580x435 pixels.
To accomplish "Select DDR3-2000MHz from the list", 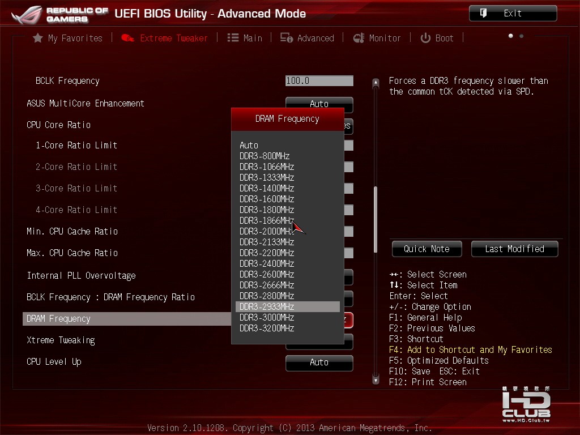I will (x=267, y=231).
